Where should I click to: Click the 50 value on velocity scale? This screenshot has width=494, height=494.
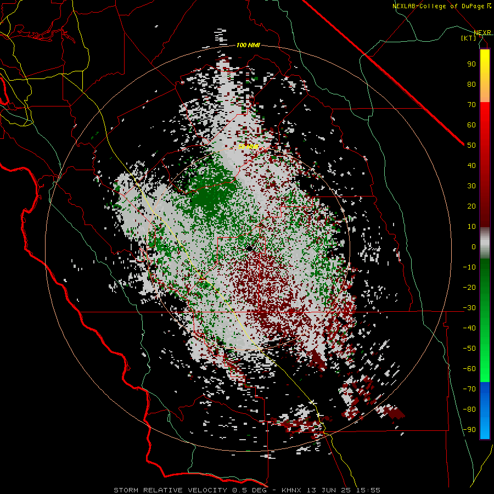pyautogui.click(x=471, y=145)
